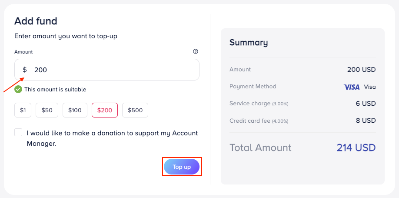
Task: Click the Service charge 3.00% label
Action: coord(259,104)
